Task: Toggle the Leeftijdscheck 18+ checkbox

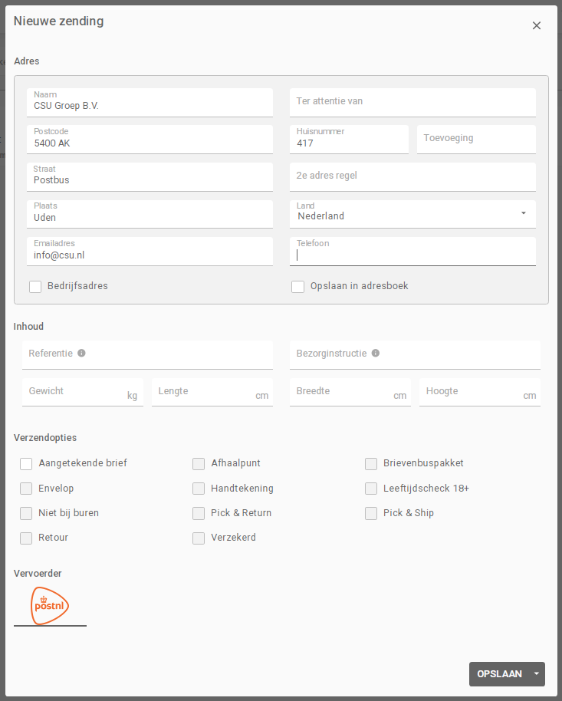Action: click(371, 489)
